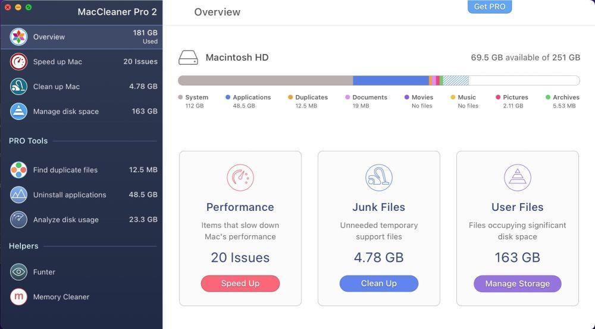
Task: Open Find duplicate files tool
Action: tap(81, 170)
